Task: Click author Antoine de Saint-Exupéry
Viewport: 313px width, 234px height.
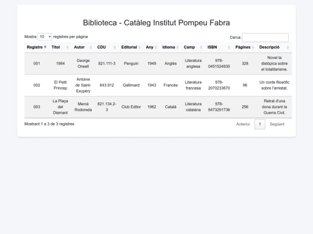Action: pos(83,85)
